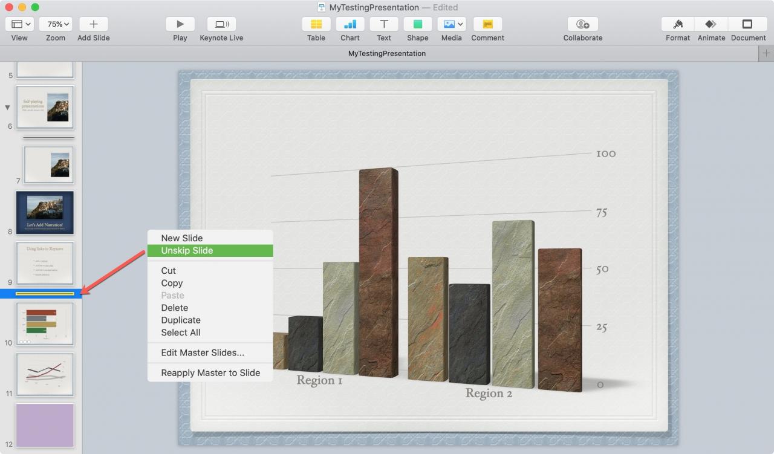
Task: Choose Unskip Slide
Action: [210, 250]
